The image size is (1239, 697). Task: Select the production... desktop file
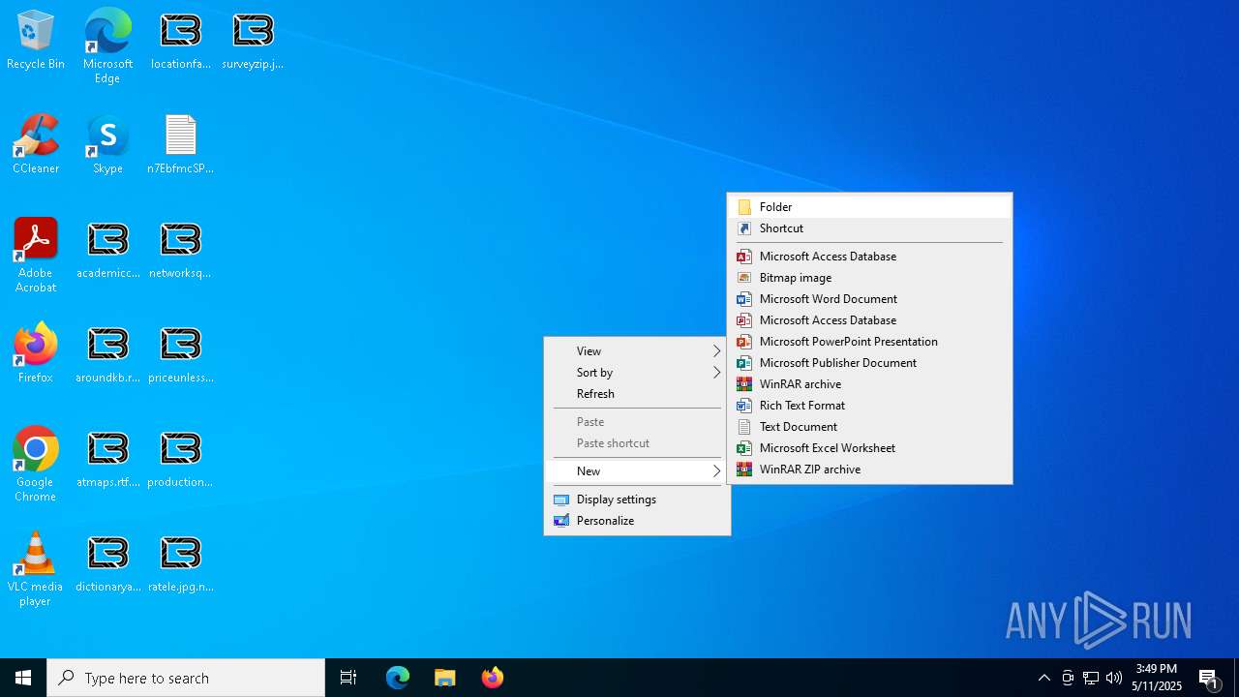coord(180,459)
